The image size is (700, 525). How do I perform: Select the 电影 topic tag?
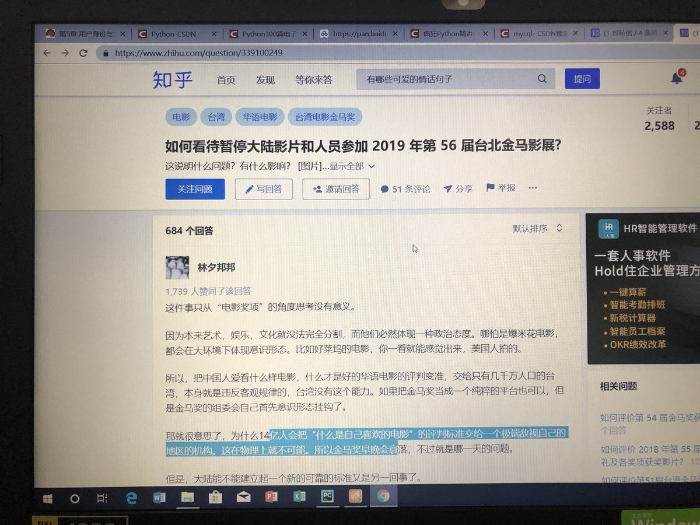pos(181,117)
